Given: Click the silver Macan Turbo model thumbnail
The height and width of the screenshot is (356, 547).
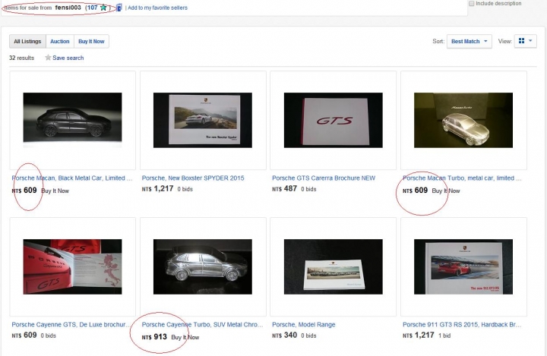Looking at the screenshot, I should point(463,120).
